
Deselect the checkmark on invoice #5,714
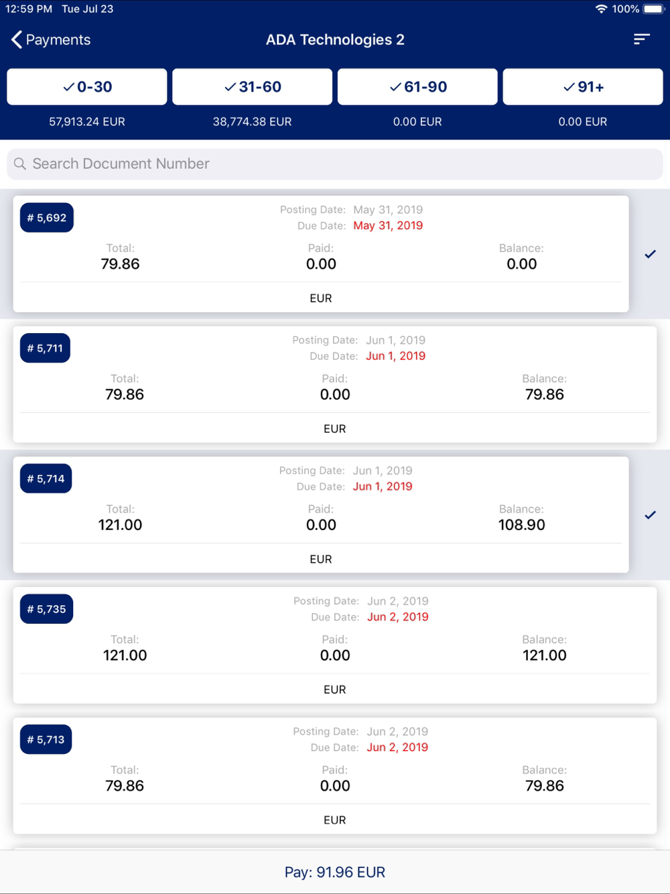[650, 515]
